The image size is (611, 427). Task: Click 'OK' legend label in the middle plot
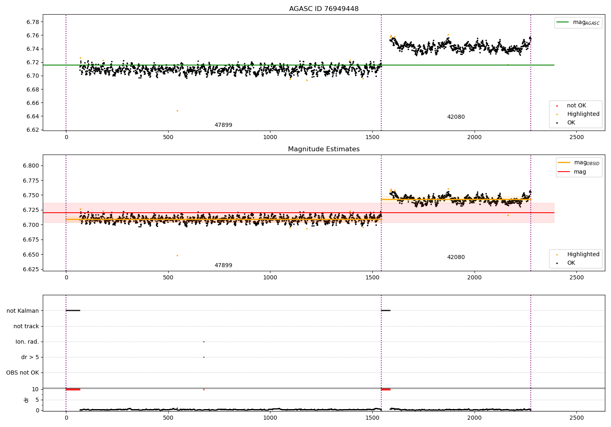571,263
